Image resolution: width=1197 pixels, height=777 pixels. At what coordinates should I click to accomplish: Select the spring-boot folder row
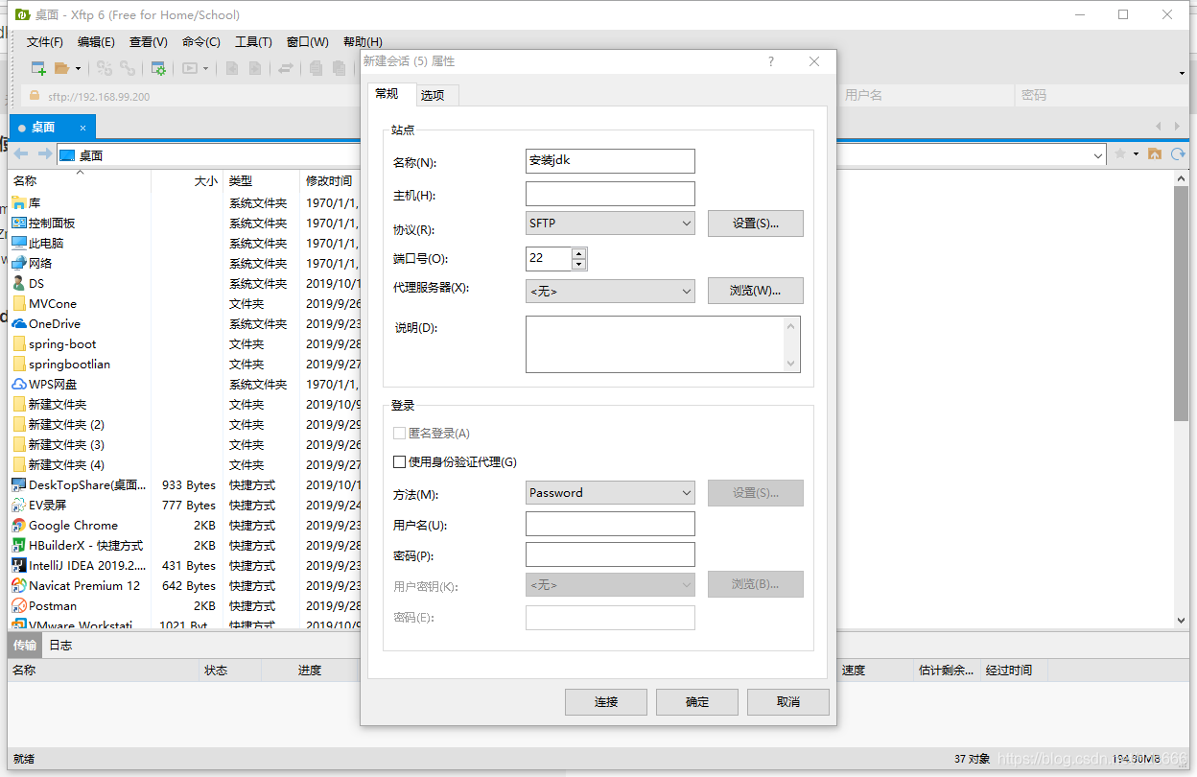point(182,344)
